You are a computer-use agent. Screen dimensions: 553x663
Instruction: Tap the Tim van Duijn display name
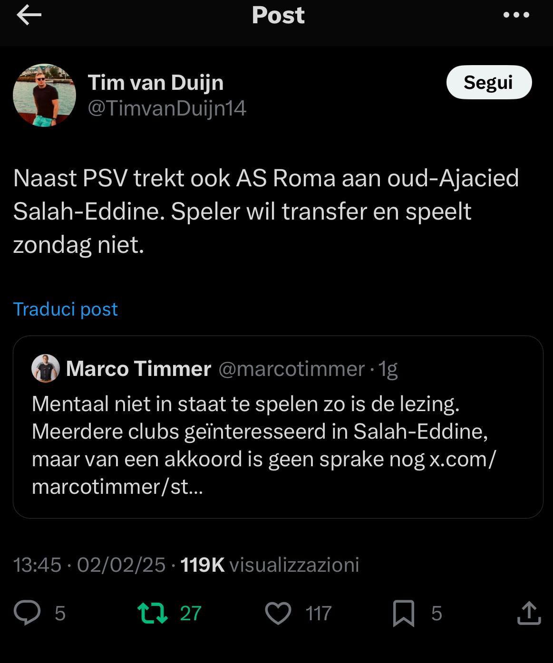point(155,83)
